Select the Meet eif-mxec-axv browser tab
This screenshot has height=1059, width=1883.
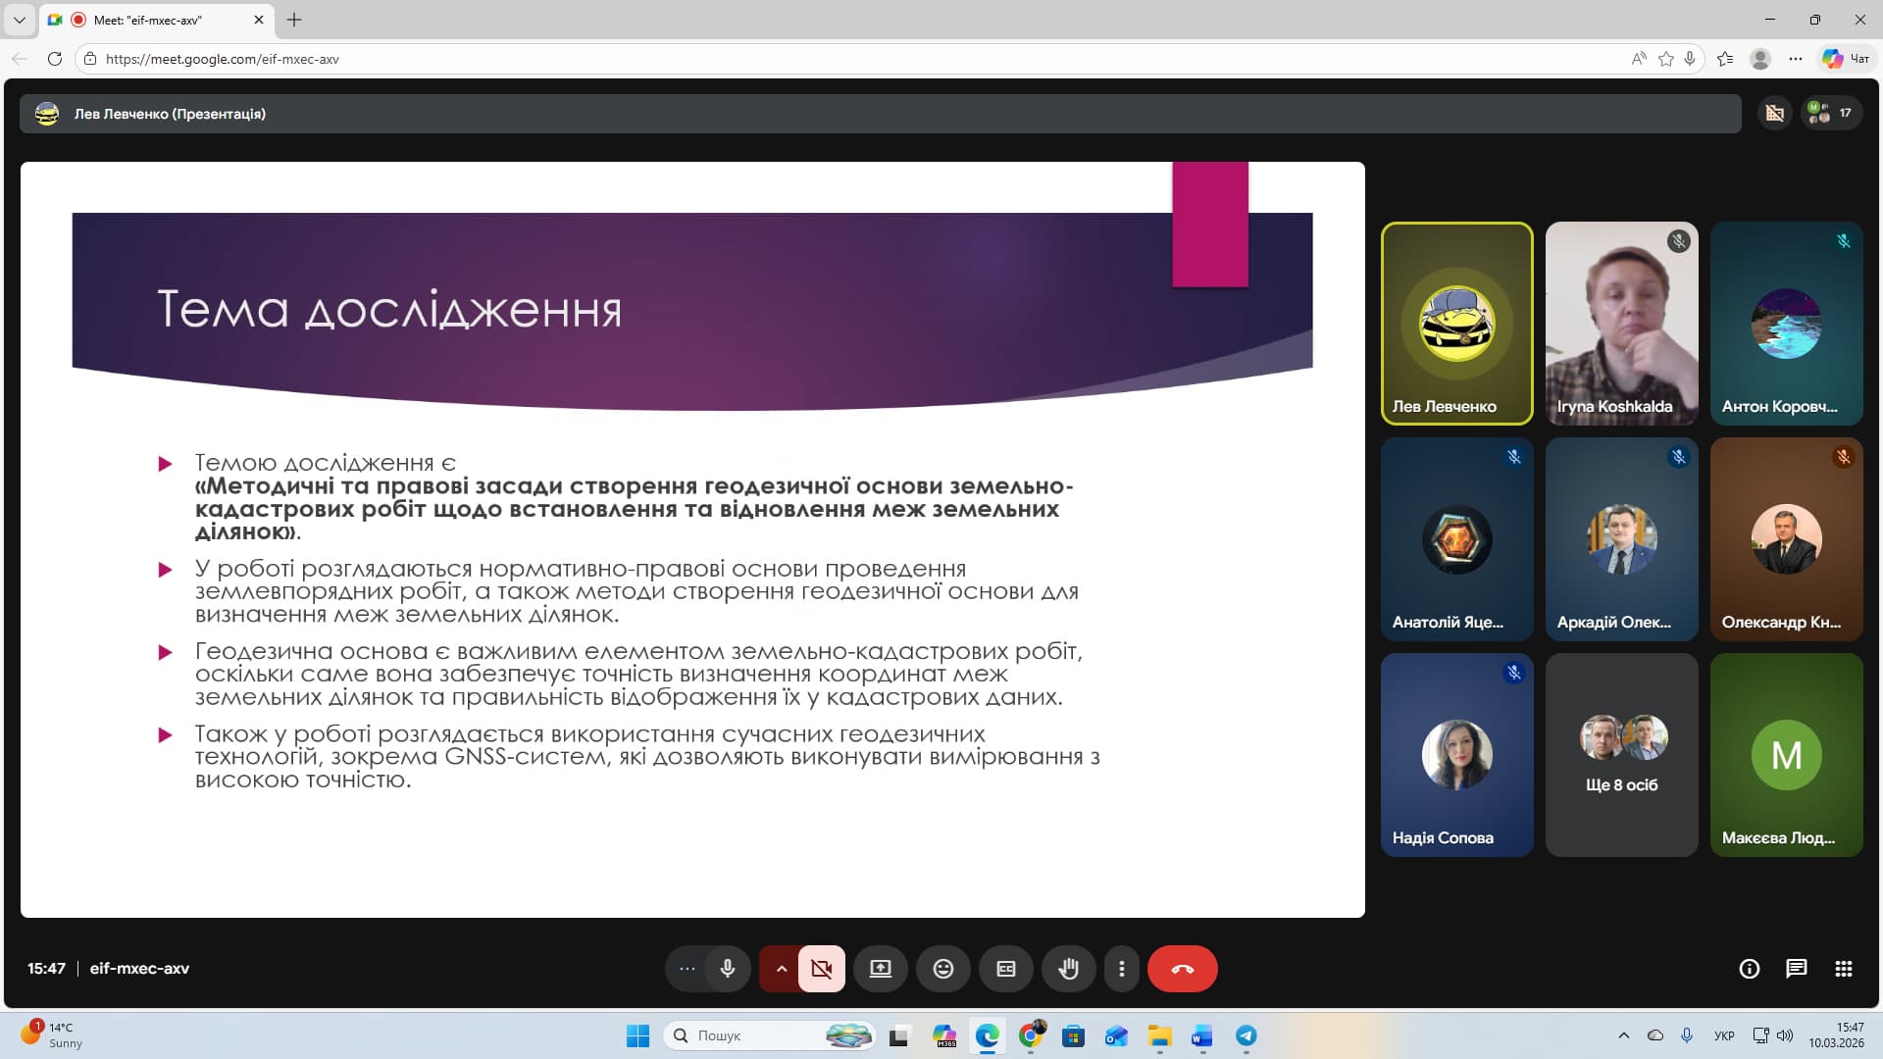tap(157, 20)
